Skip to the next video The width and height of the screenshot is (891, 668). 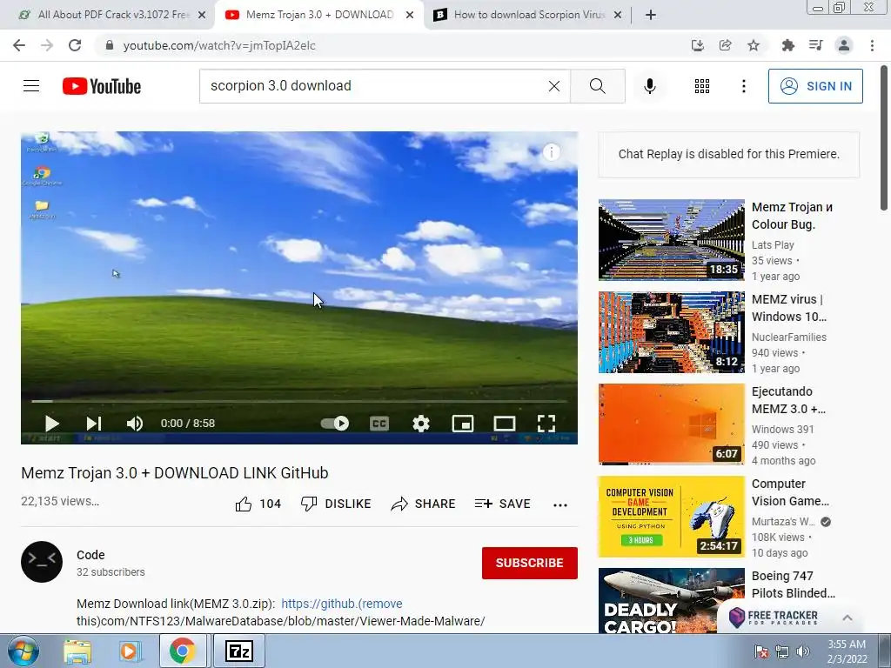click(x=94, y=424)
